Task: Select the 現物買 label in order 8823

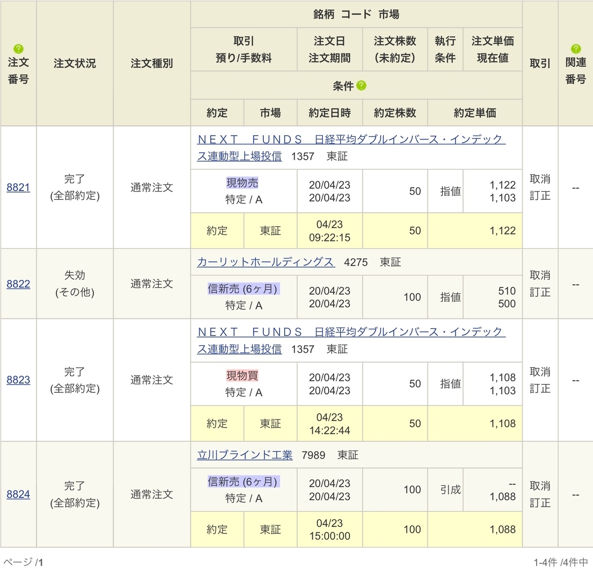Action: click(242, 376)
